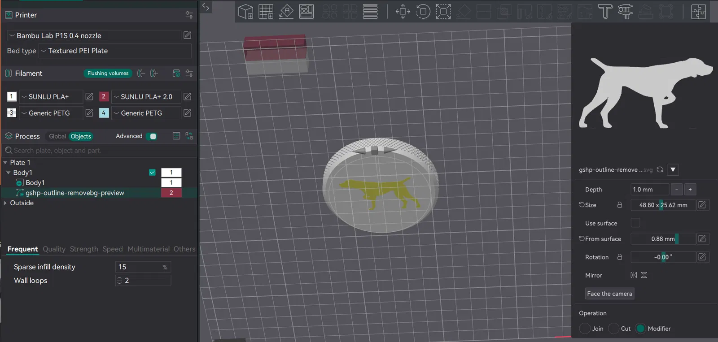Click the AMS filament sync icon
Screen dimensions: 718x342
tap(176, 73)
